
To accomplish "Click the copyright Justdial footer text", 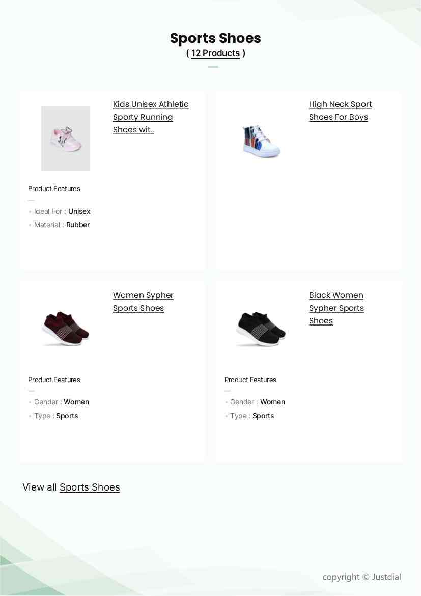I will [362, 577].
